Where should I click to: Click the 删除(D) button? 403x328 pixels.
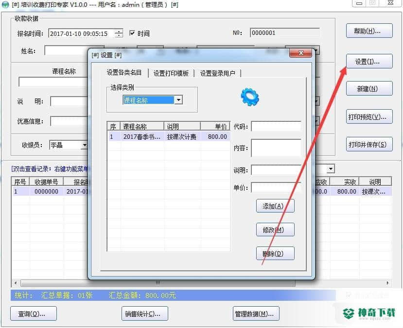pos(275,253)
